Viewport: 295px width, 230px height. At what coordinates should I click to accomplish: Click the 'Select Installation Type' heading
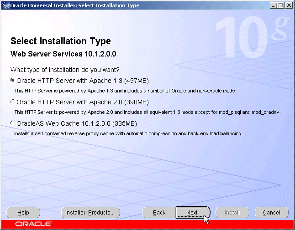tap(61, 41)
